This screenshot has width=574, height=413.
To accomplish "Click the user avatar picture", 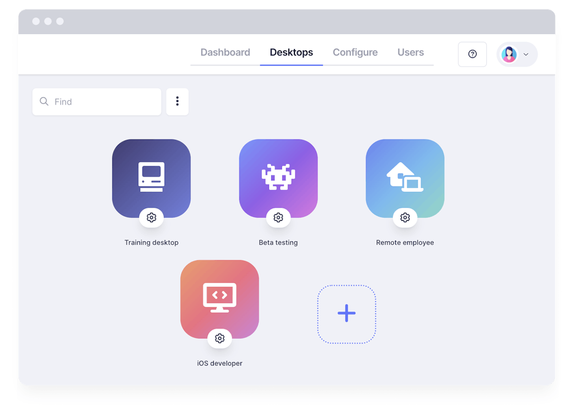I will [509, 54].
